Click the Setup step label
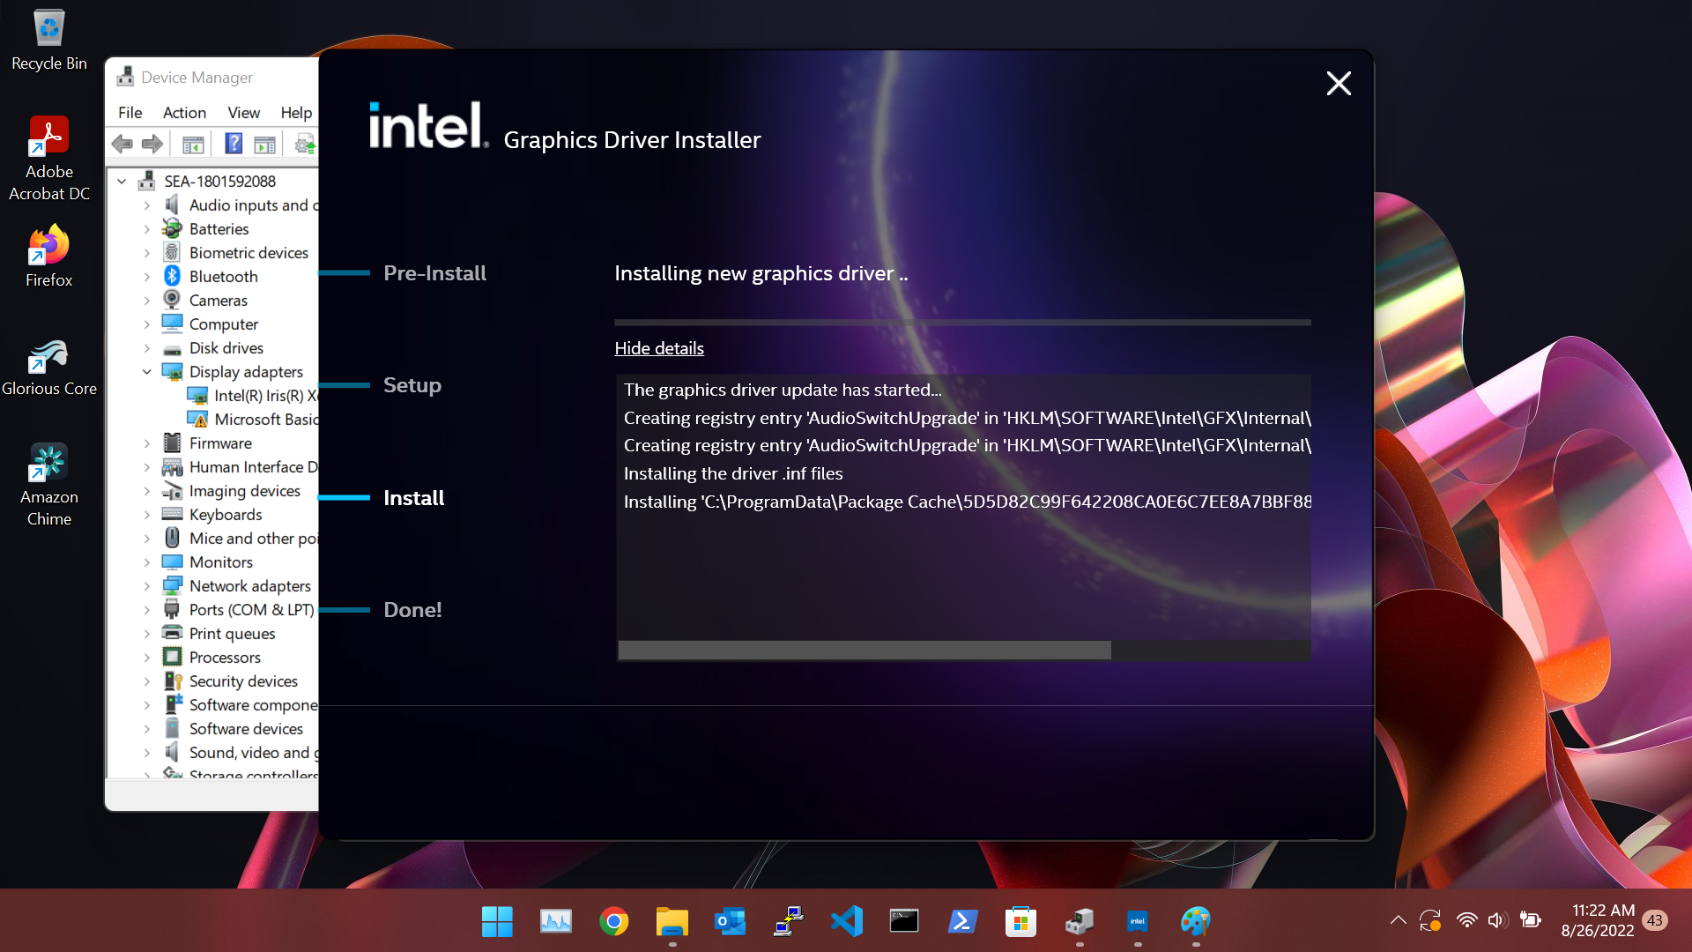Screen dimensions: 1692x952 click(412, 385)
